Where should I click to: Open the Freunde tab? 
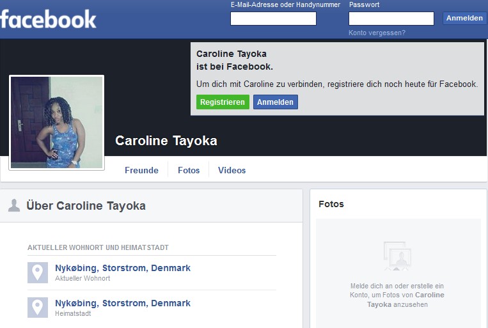coord(141,170)
